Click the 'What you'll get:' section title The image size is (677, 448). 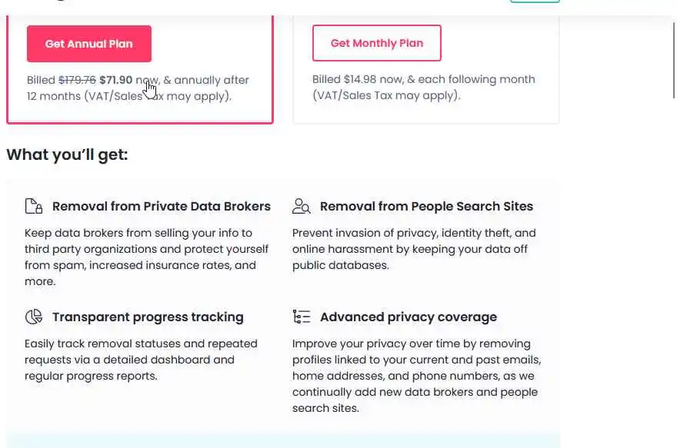[67, 154]
